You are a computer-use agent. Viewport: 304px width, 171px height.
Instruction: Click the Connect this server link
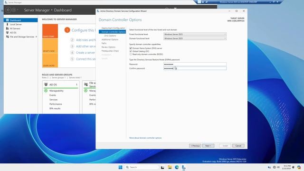tap(85, 59)
